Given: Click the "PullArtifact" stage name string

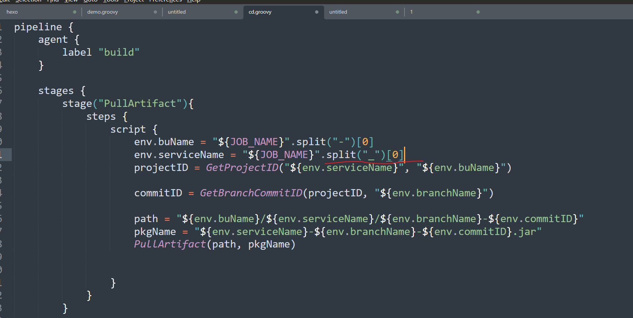Looking at the screenshot, I should [140, 103].
